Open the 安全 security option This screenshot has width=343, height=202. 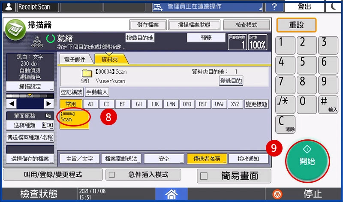[164, 159]
